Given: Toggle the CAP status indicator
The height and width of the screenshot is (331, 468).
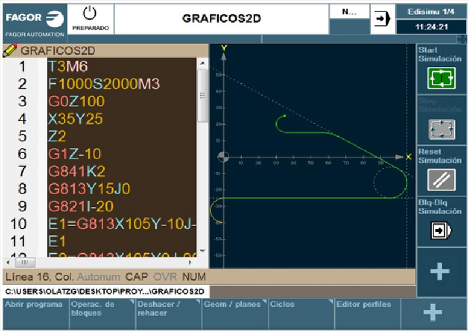Looking at the screenshot, I should click(136, 277).
